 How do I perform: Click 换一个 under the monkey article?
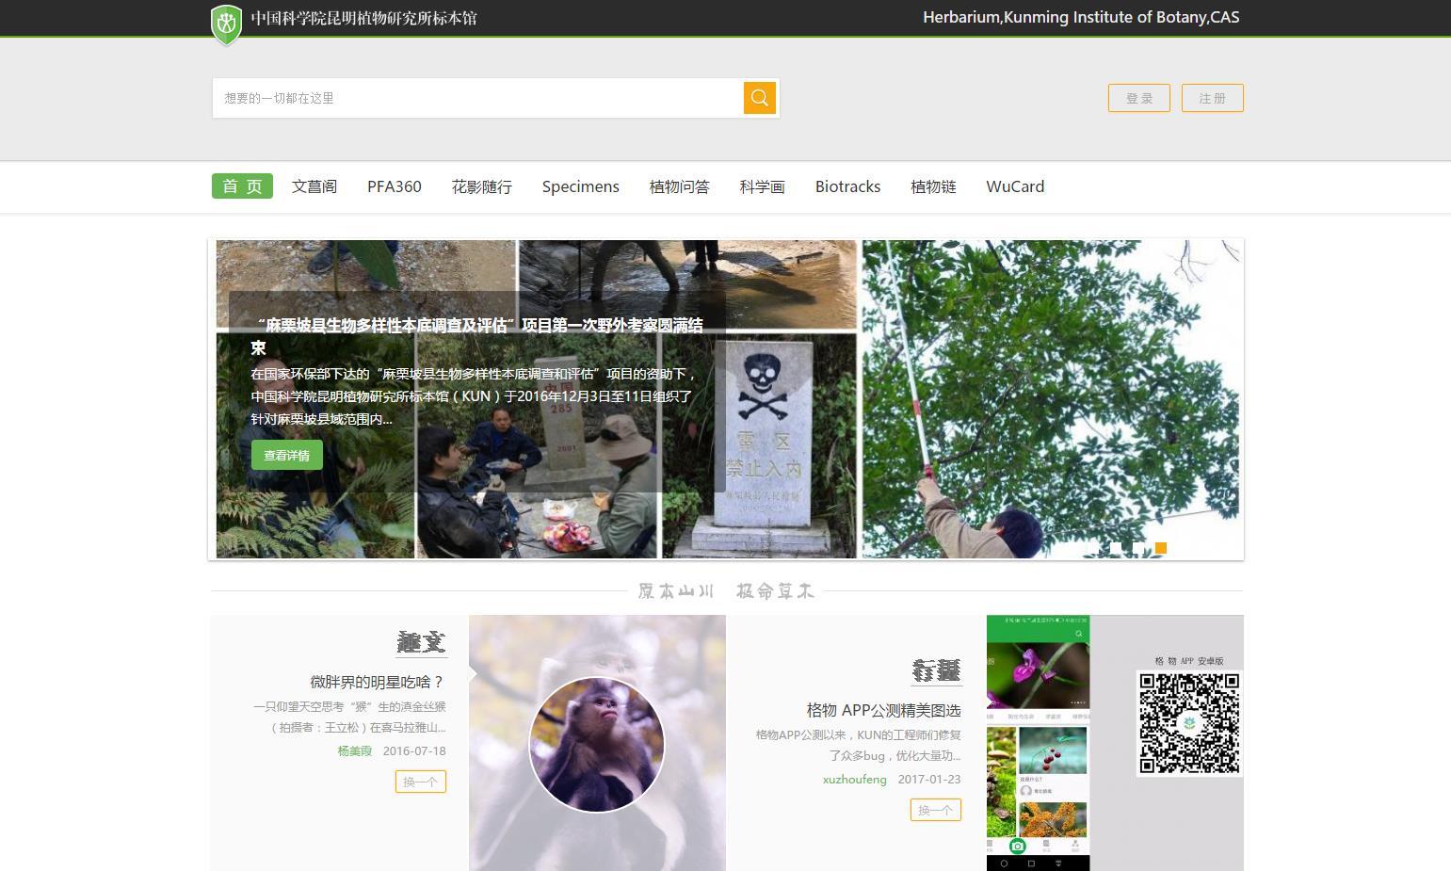coord(420,782)
